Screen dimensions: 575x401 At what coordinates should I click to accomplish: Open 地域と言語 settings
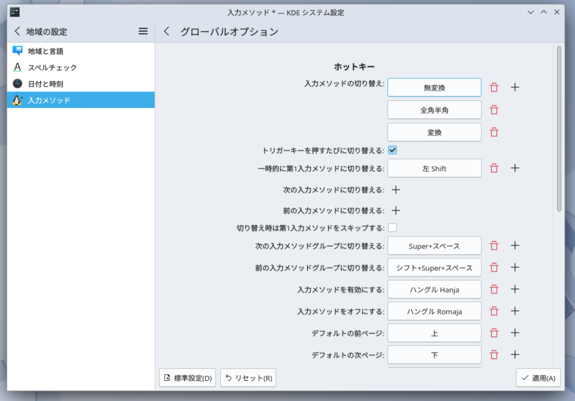click(x=45, y=51)
